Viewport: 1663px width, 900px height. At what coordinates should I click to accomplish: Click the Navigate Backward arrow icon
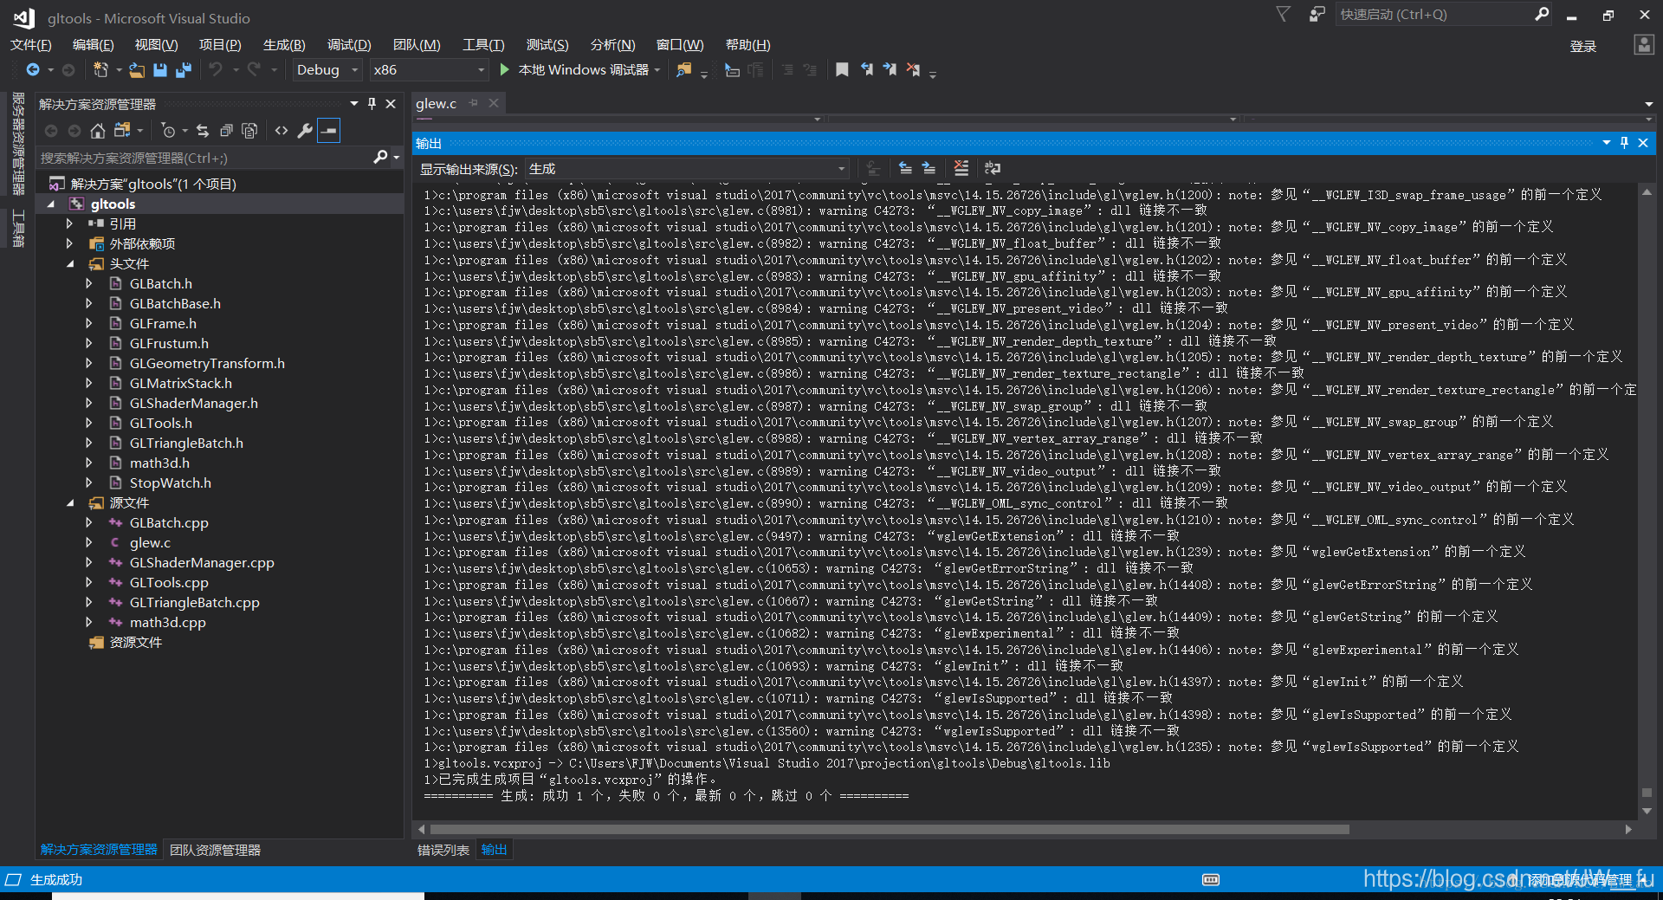33,69
